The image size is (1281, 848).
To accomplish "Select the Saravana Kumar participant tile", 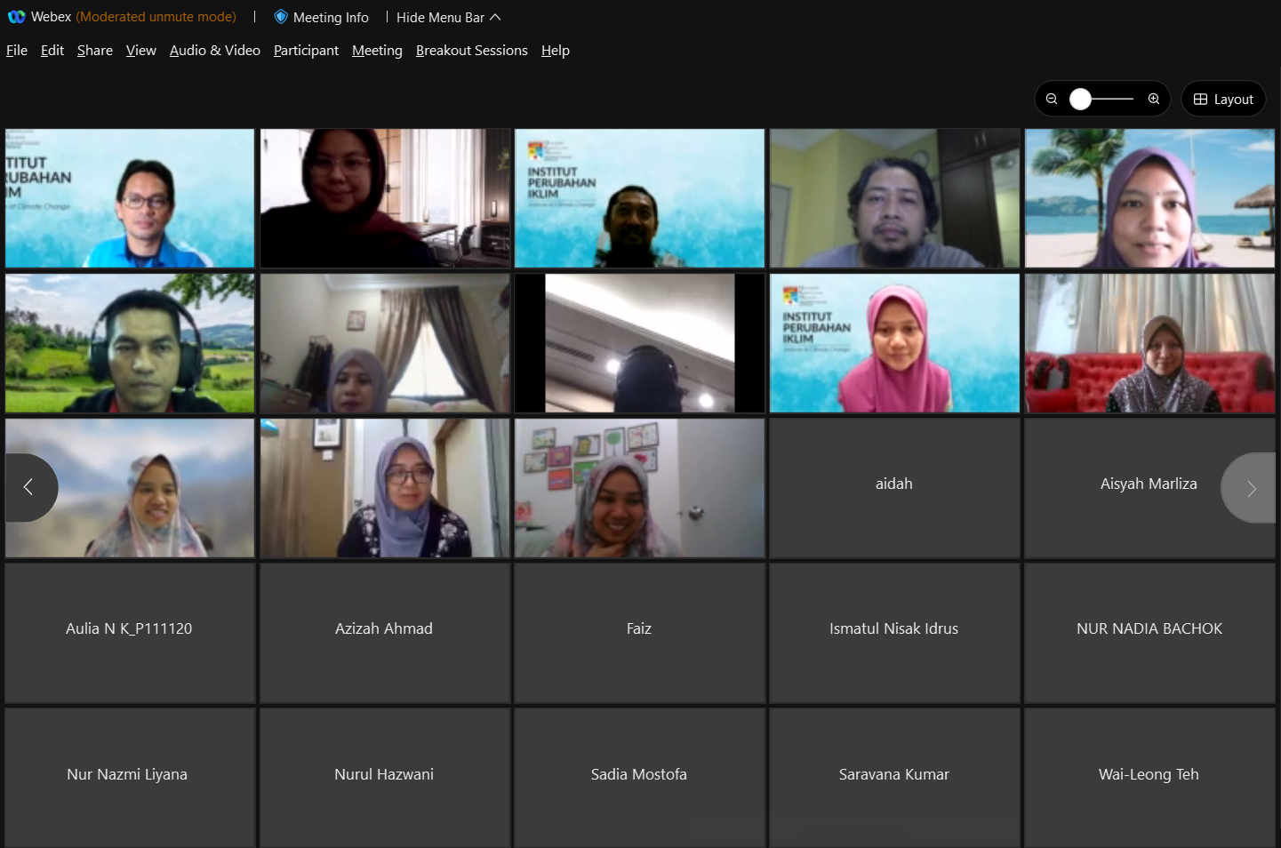I will 894,775.
